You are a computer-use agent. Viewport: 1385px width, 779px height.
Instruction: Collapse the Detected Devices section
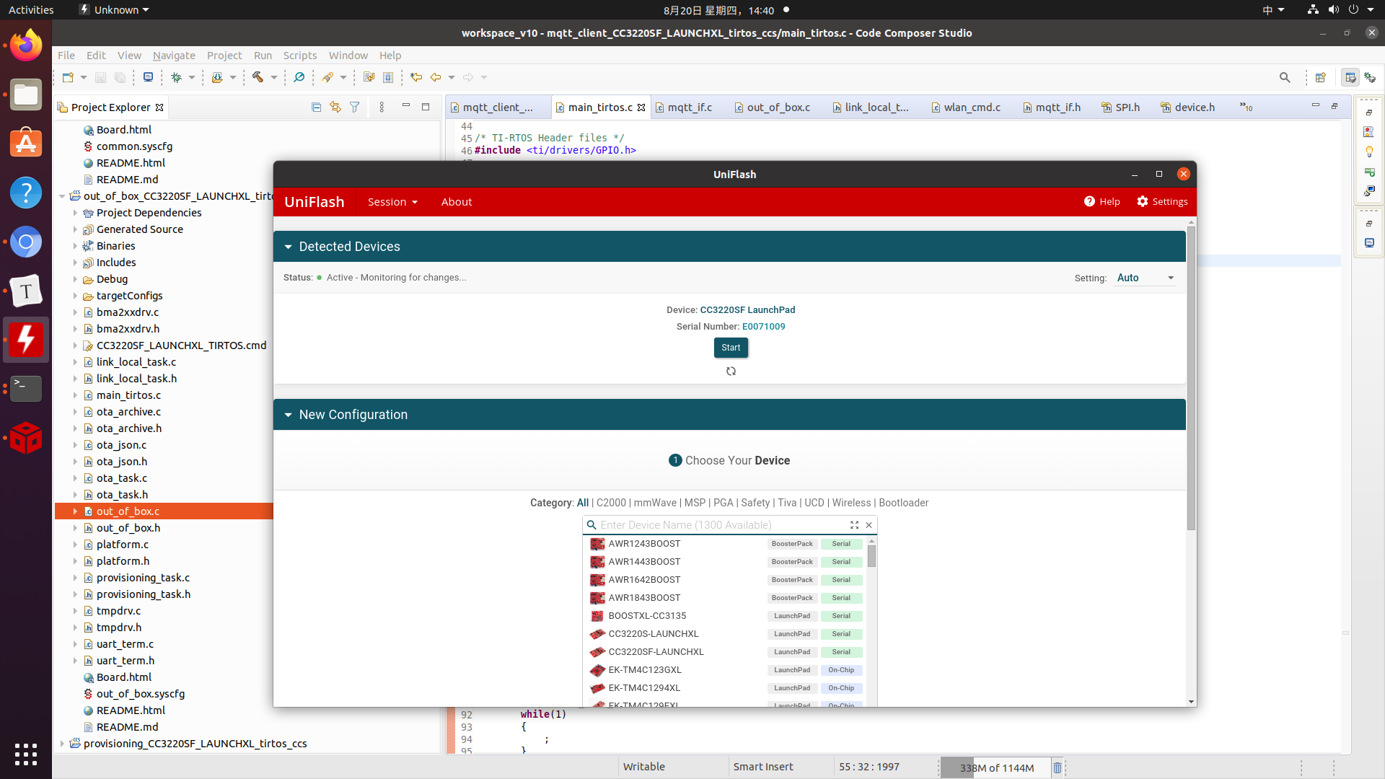coord(289,247)
